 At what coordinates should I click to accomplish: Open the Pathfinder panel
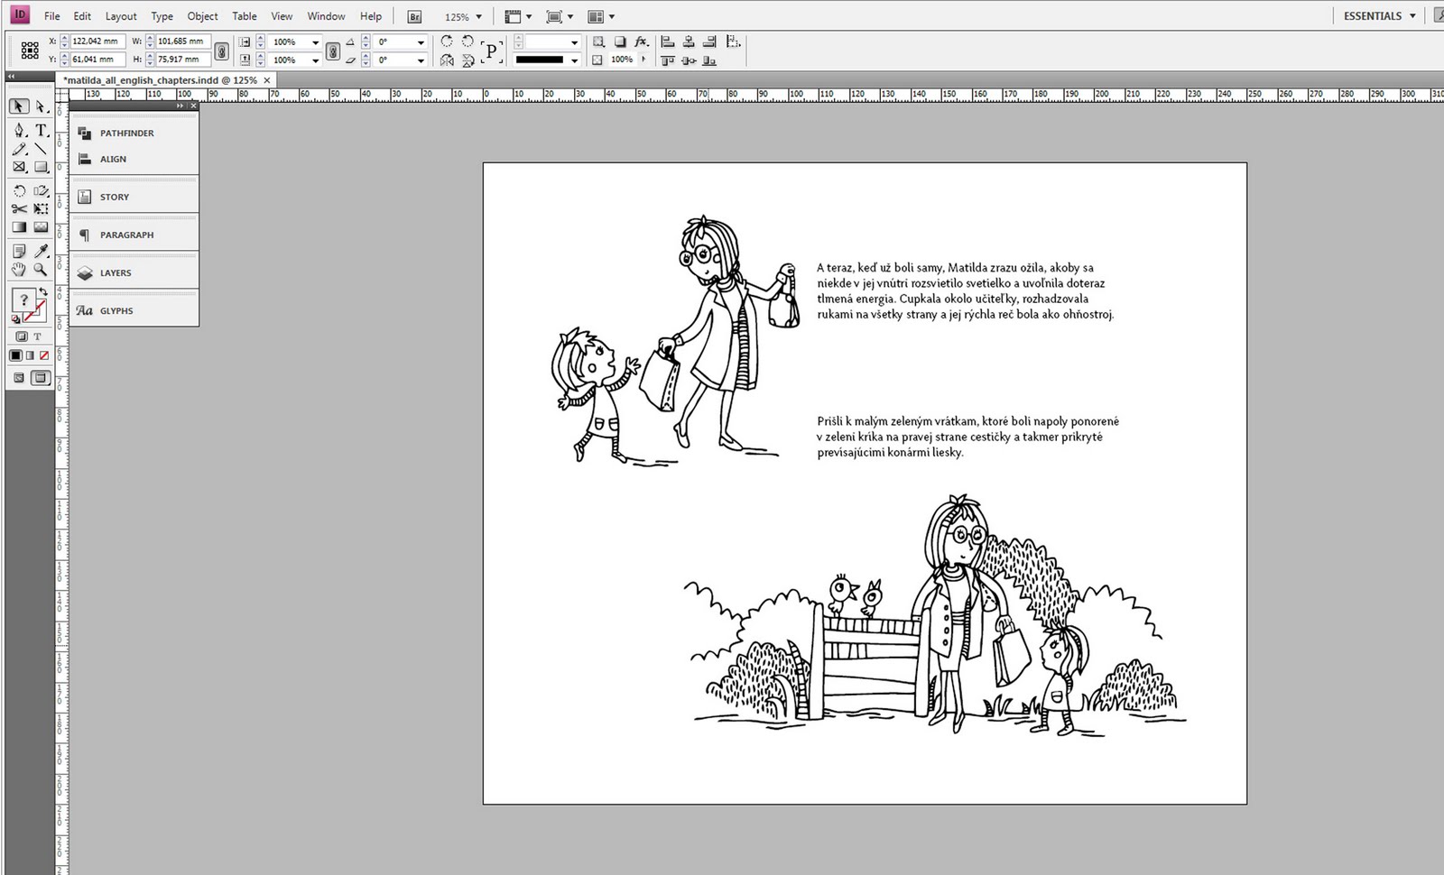126,134
